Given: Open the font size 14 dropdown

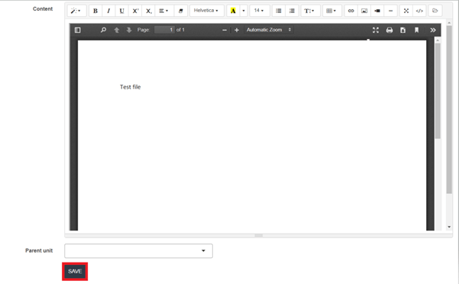Looking at the screenshot, I should click(x=260, y=11).
